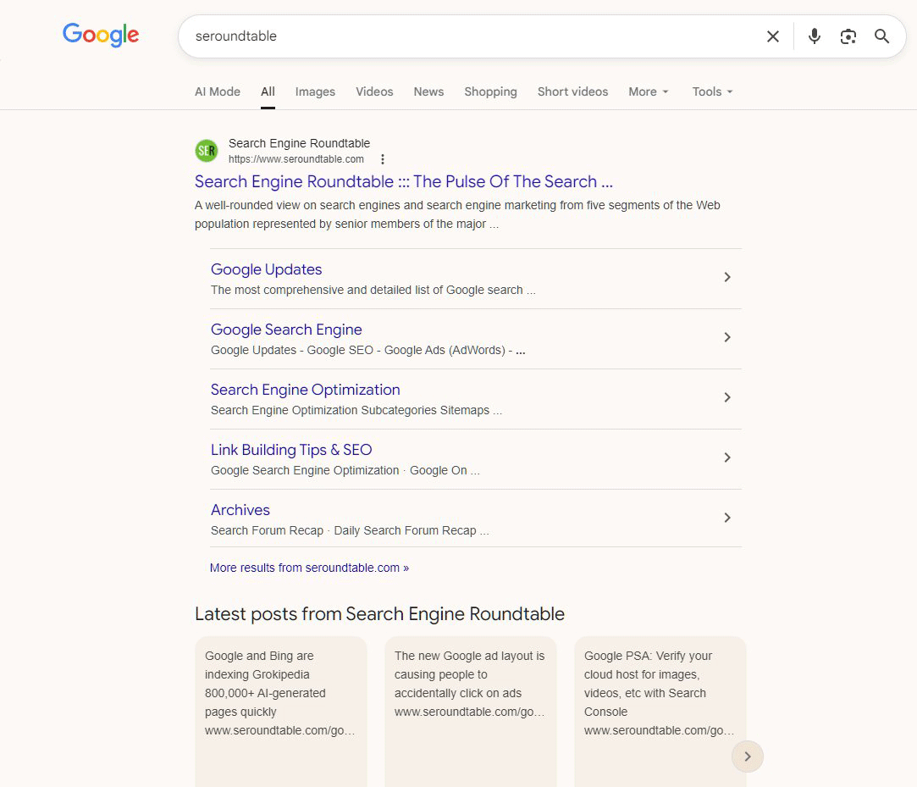Click the magnifying glass to search
The height and width of the screenshot is (787, 917).
point(881,36)
